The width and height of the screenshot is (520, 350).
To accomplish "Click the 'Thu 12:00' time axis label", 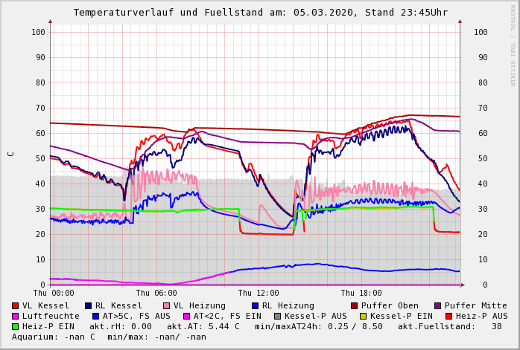I will click(x=259, y=293).
